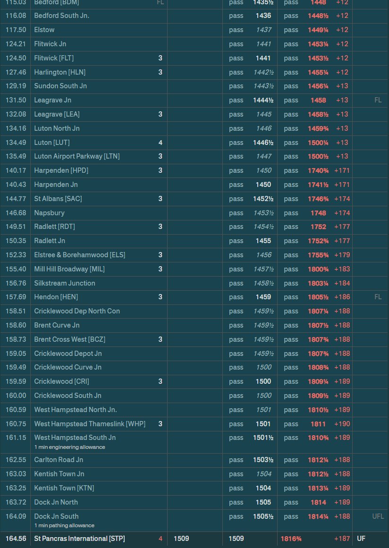Open the Radlett [RDT] station

[54, 227]
